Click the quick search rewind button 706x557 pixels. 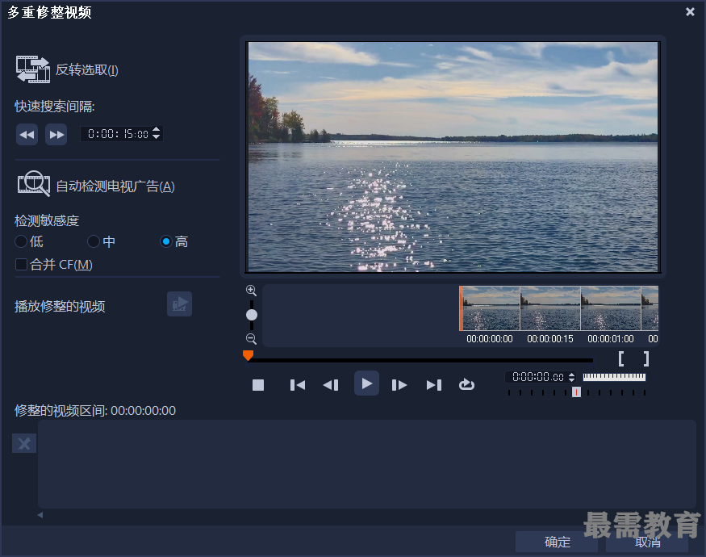pyautogui.click(x=27, y=134)
